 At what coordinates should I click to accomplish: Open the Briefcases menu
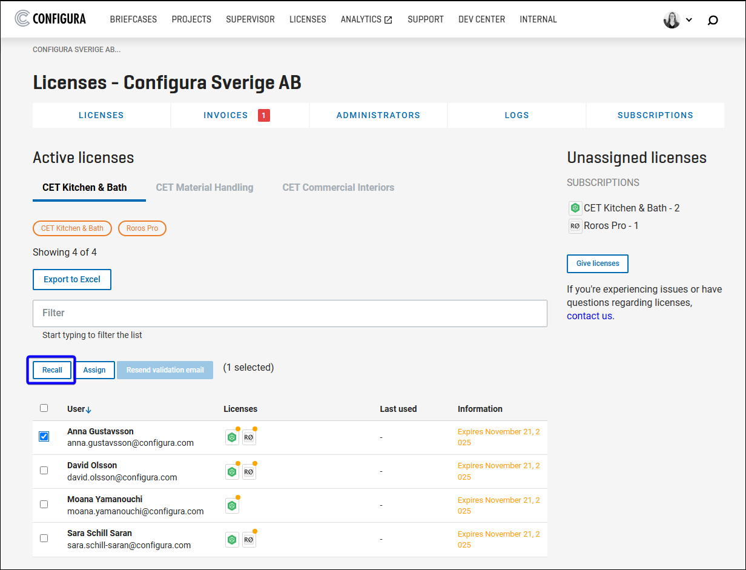click(x=133, y=19)
